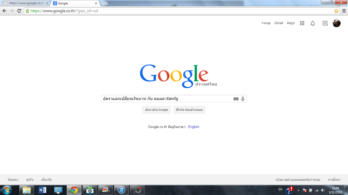348x195 pixels.
Task: Show Google notifications bell
Action: (x=313, y=23)
